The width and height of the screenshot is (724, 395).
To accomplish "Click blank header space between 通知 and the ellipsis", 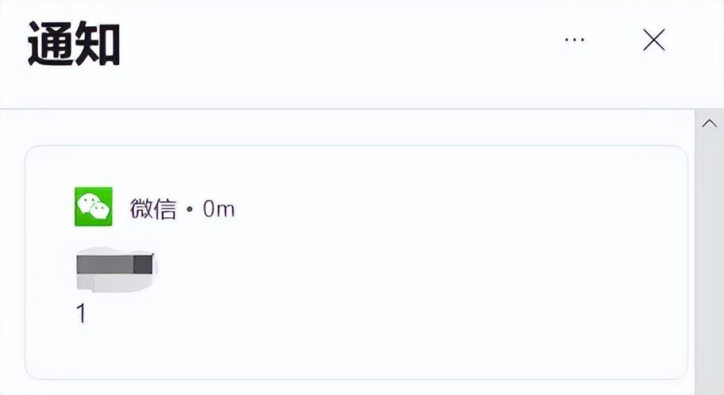I will tap(333, 44).
